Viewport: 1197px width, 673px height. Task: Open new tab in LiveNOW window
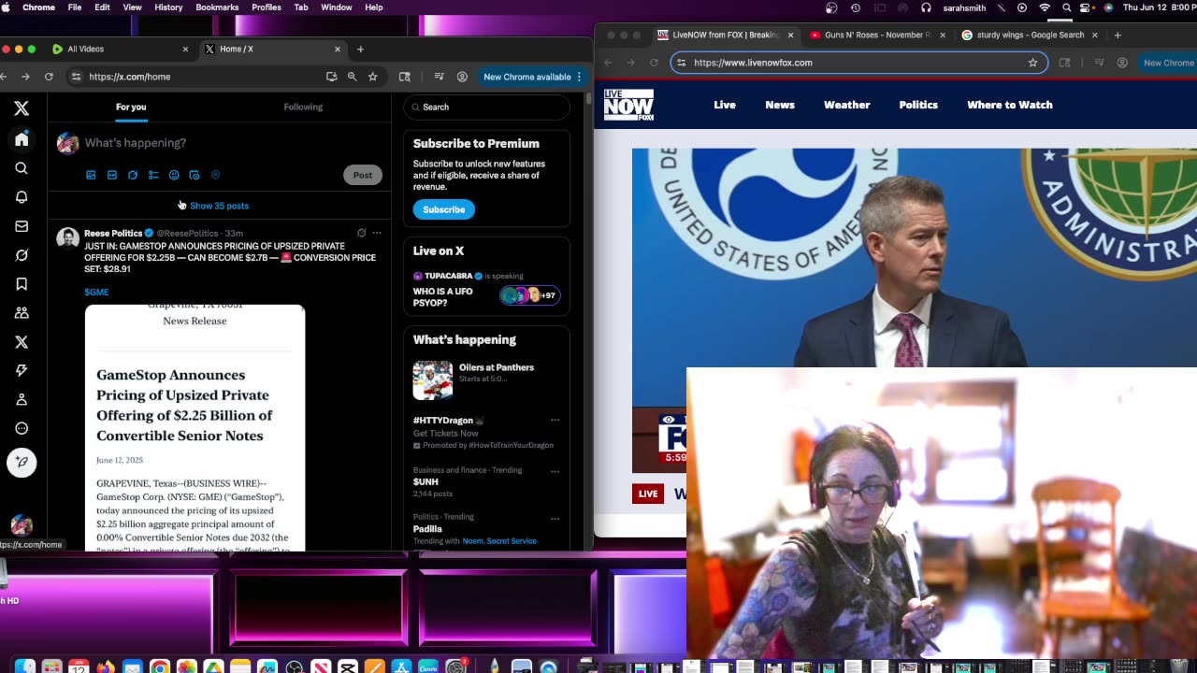click(1118, 35)
